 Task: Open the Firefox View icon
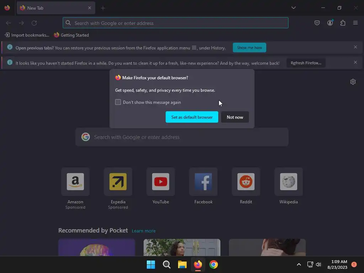(x=7, y=8)
